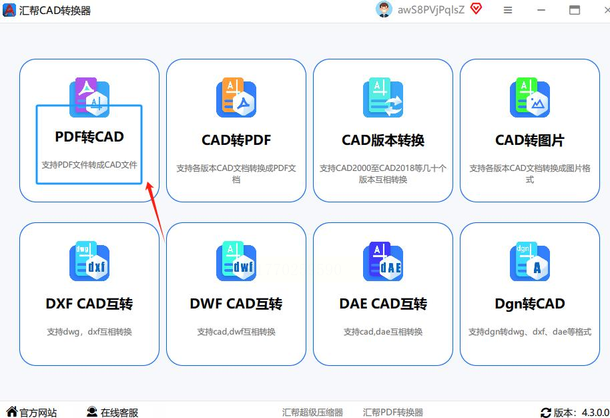The image size is (610, 418).
Task: Open the 在线客服 link
Action: pyautogui.click(x=119, y=413)
